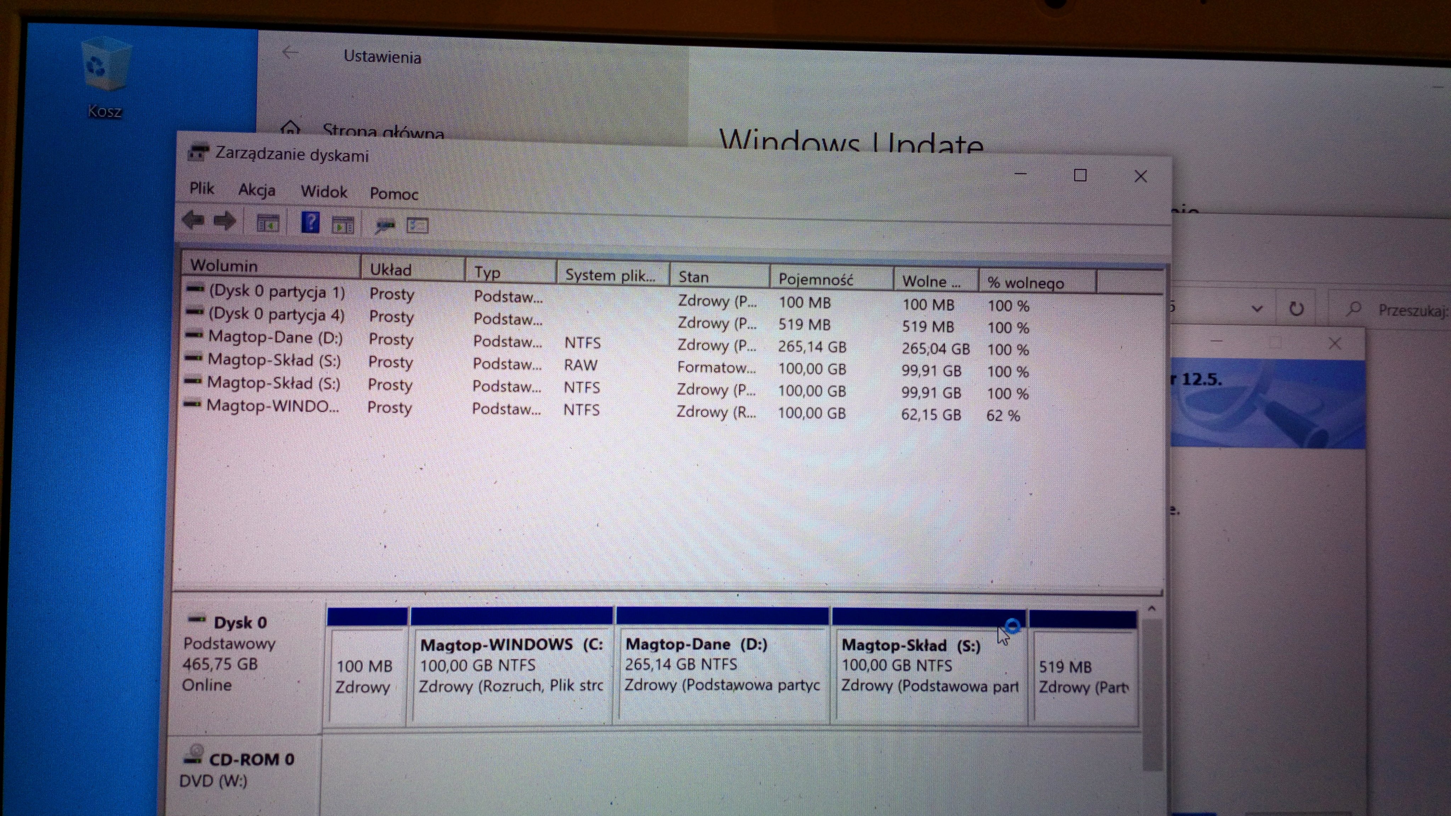Click the Refresh/Rescan disks toolbar icon
This screenshot has height=816, width=1451.
(x=385, y=226)
